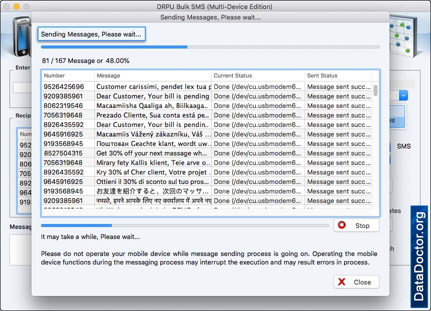Select message 'Prezado Cliente, Sua conta está pe..'

[152, 115]
